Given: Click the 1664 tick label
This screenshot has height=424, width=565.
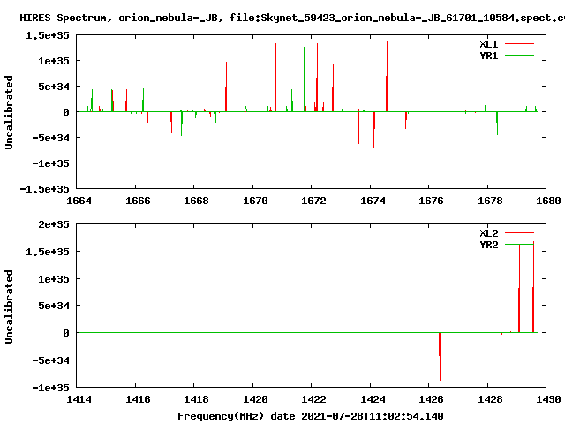Looking at the screenshot, I should pos(79,201).
